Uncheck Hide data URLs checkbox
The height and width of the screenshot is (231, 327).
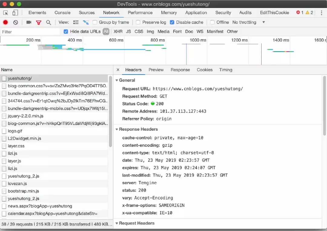(x=66, y=32)
